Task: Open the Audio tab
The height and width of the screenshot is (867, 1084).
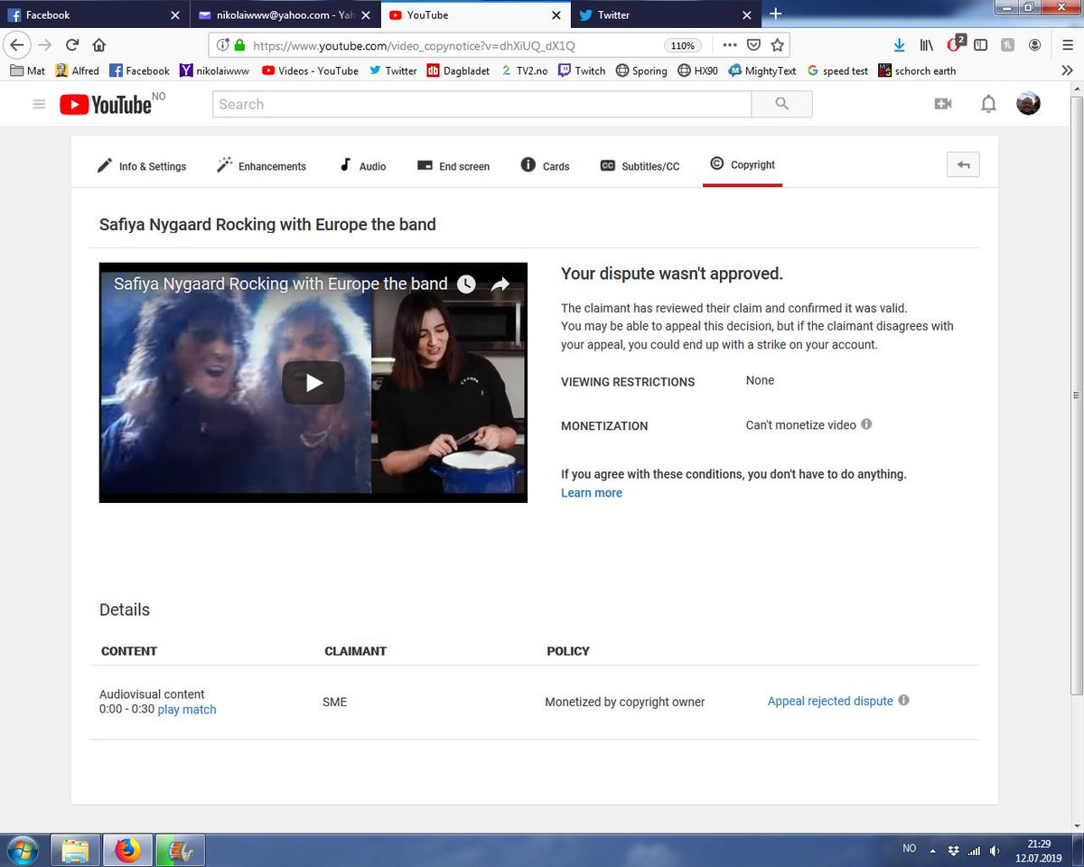Action: pyautogui.click(x=363, y=165)
